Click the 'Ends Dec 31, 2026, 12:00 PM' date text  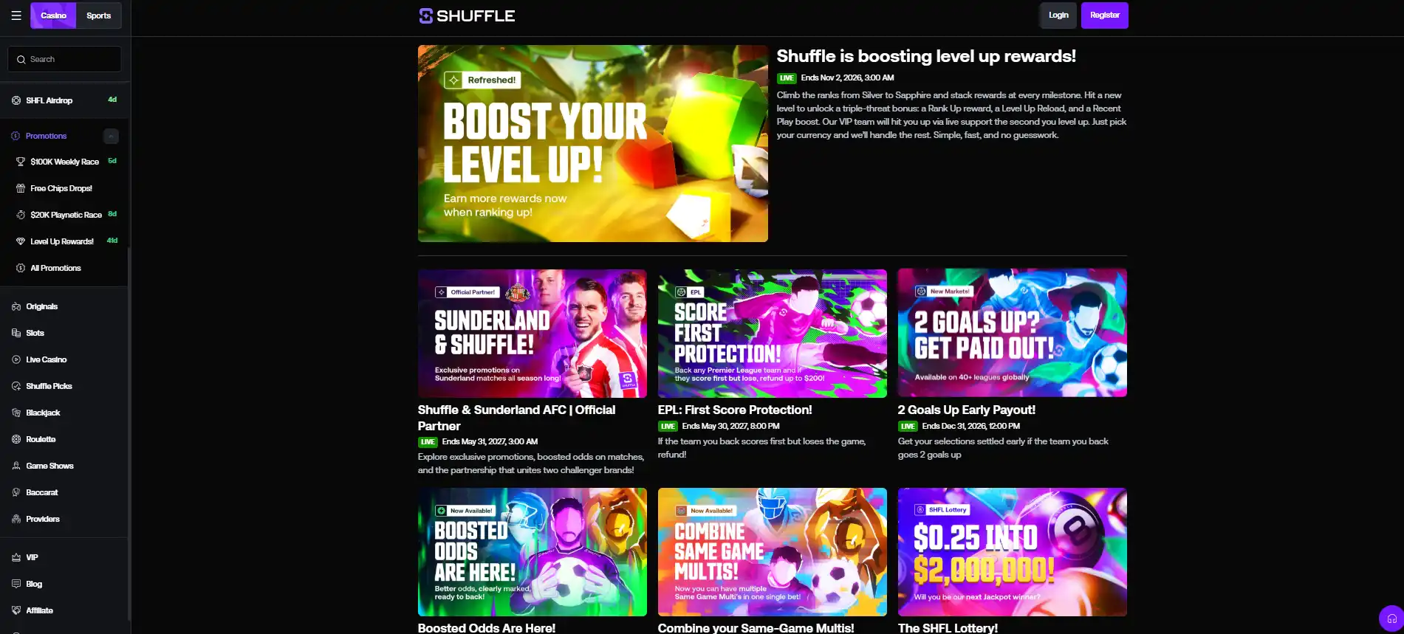[970, 426]
